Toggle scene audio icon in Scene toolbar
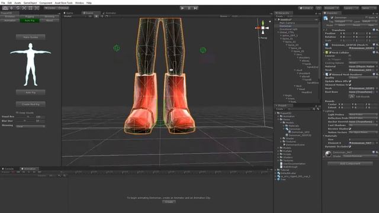 (x=101, y=16)
